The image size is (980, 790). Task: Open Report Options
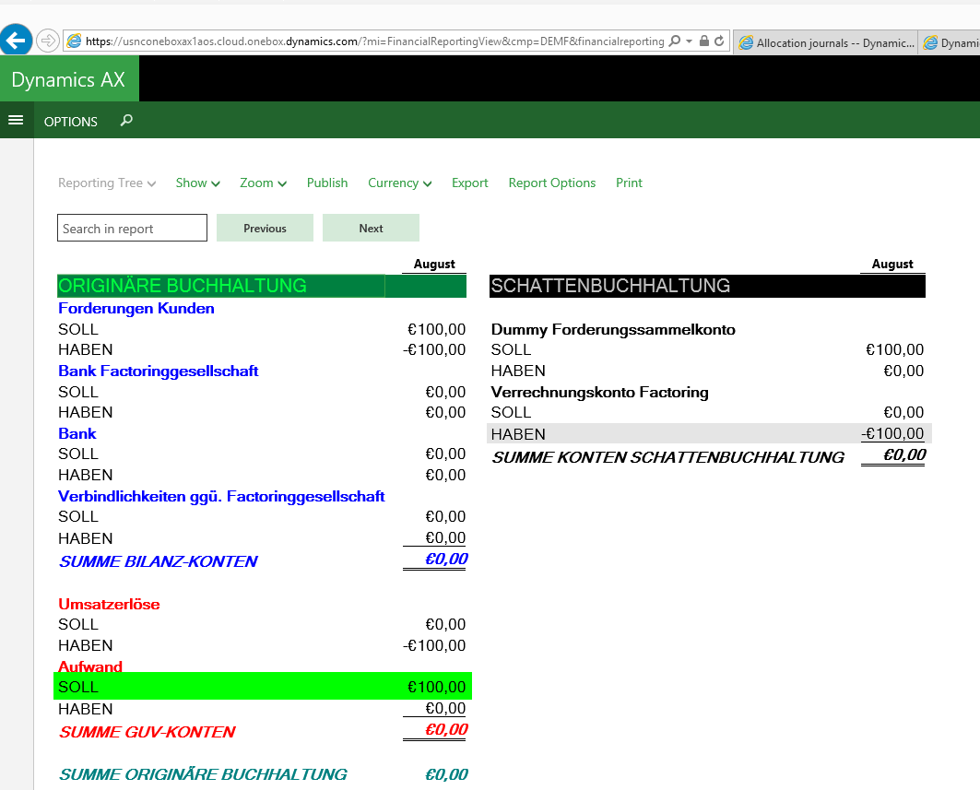552,183
